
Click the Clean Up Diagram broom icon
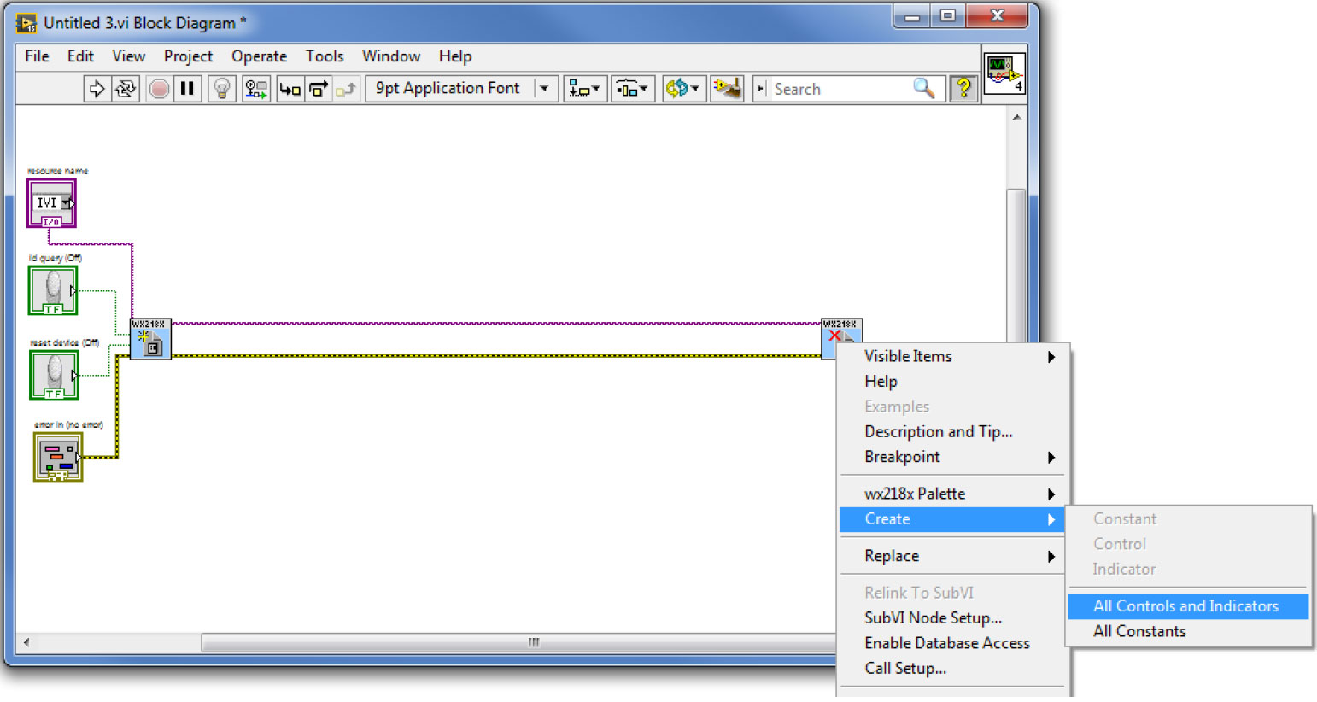[x=727, y=89]
